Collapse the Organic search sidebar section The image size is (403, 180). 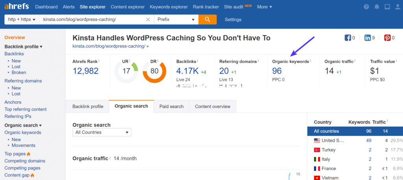click(x=23, y=125)
